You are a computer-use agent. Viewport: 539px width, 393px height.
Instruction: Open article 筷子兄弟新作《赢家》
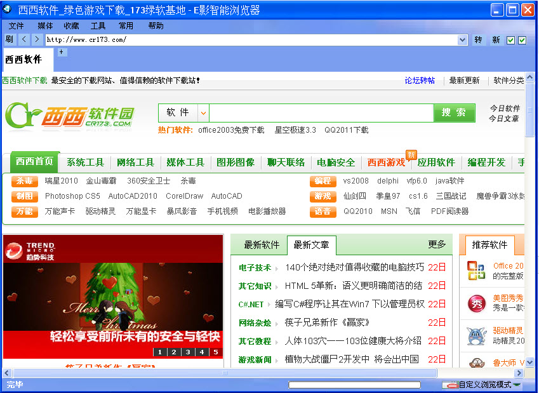[x=327, y=323]
